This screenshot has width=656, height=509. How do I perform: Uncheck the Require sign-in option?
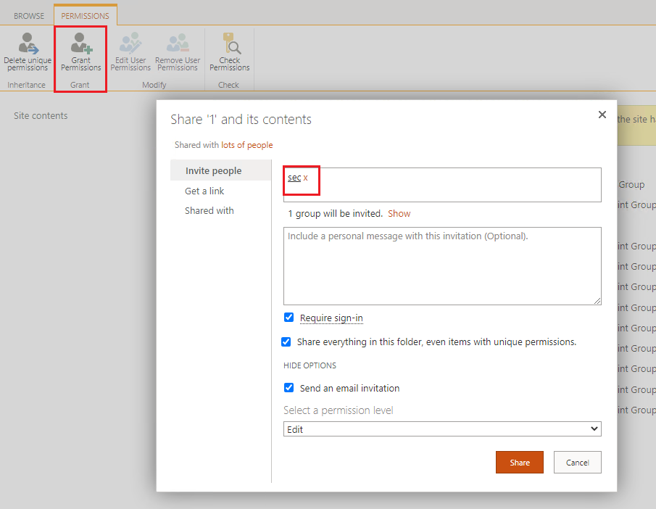coord(288,317)
